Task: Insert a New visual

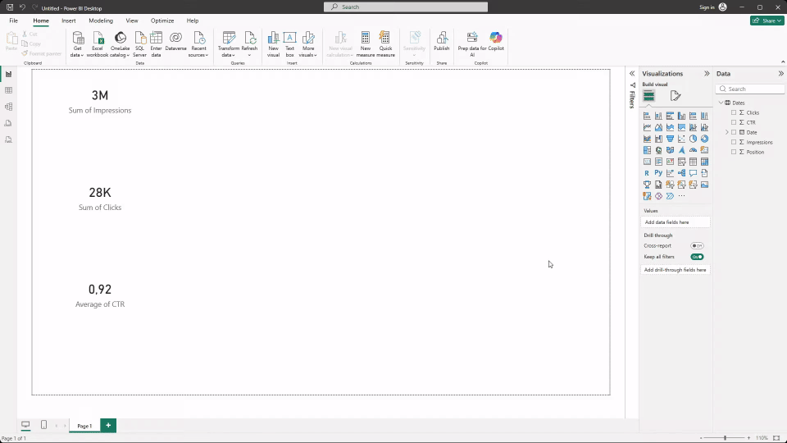Action: tap(274, 44)
